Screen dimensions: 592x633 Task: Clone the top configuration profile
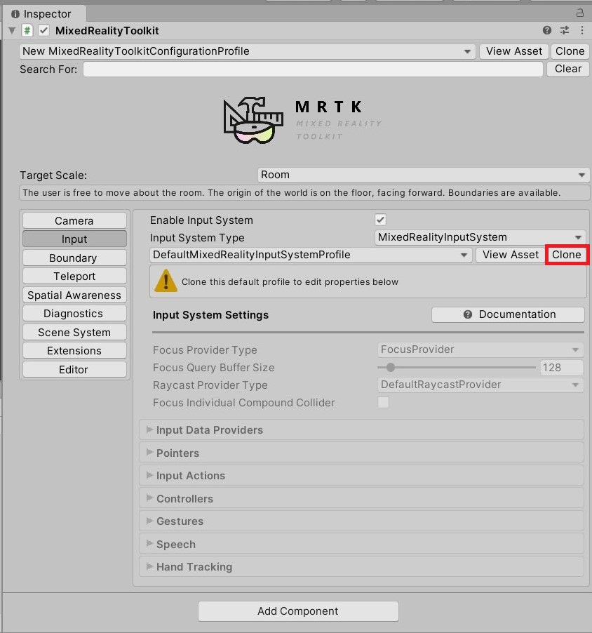click(x=570, y=51)
